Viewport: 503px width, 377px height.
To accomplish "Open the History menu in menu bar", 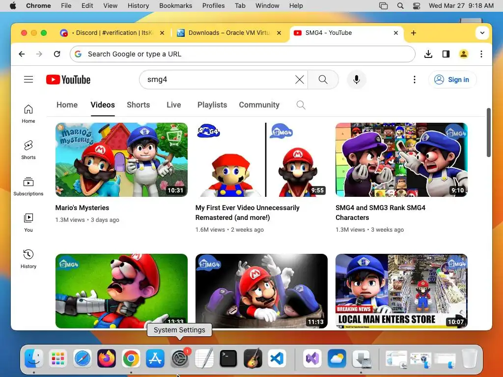I will (138, 5).
